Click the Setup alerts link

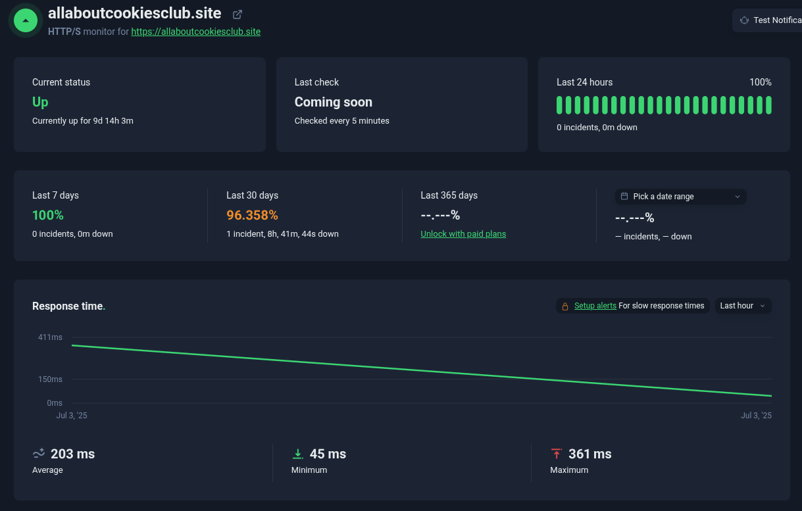(x=595, y=306)
